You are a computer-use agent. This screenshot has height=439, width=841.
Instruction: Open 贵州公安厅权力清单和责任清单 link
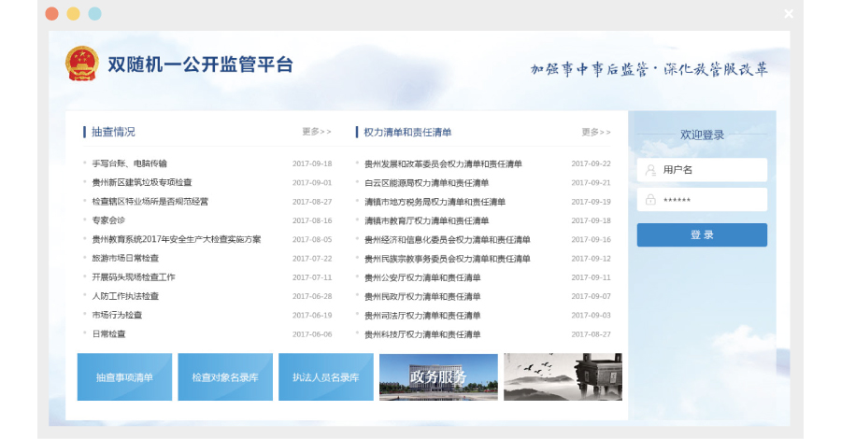tap(422, 277)
